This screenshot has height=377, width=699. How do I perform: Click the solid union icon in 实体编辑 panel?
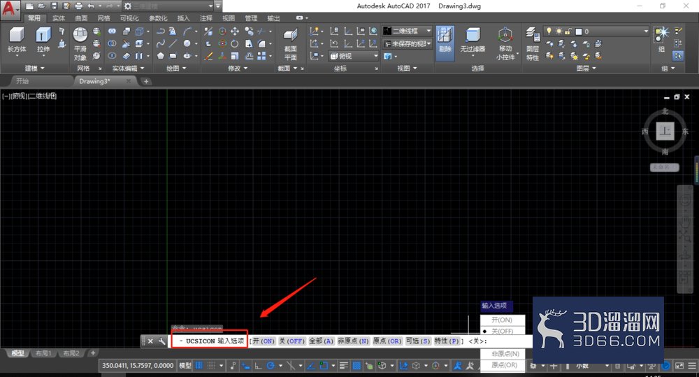tap(112, 31)
